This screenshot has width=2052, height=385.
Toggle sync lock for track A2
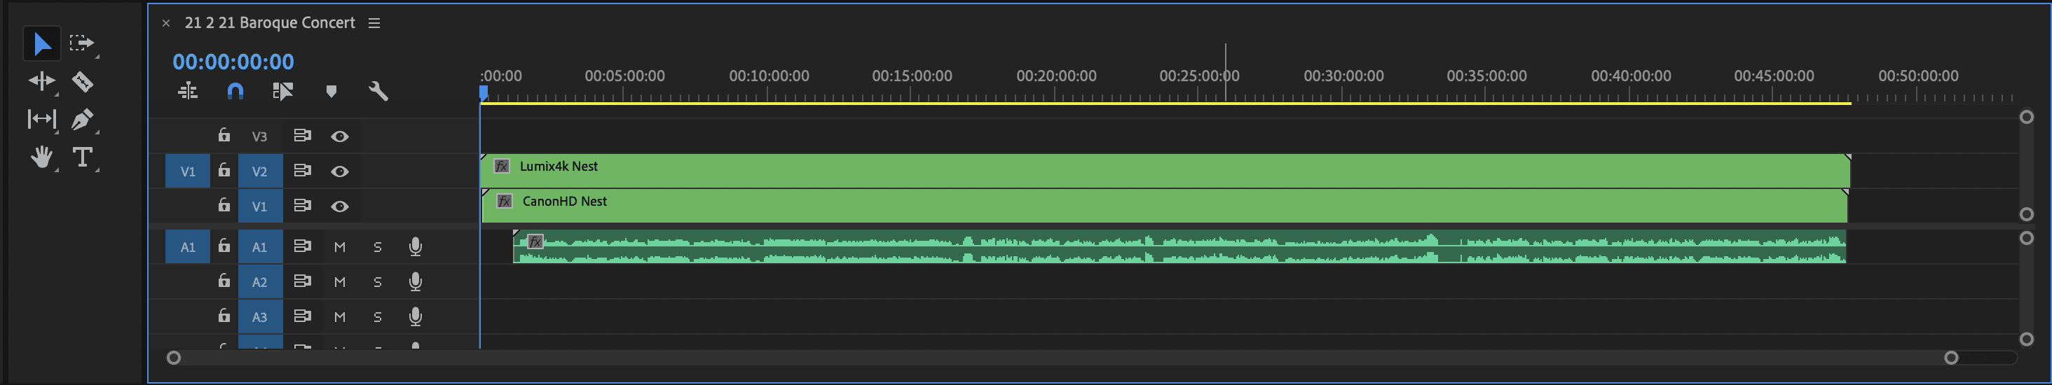click(x=302, y=281)
